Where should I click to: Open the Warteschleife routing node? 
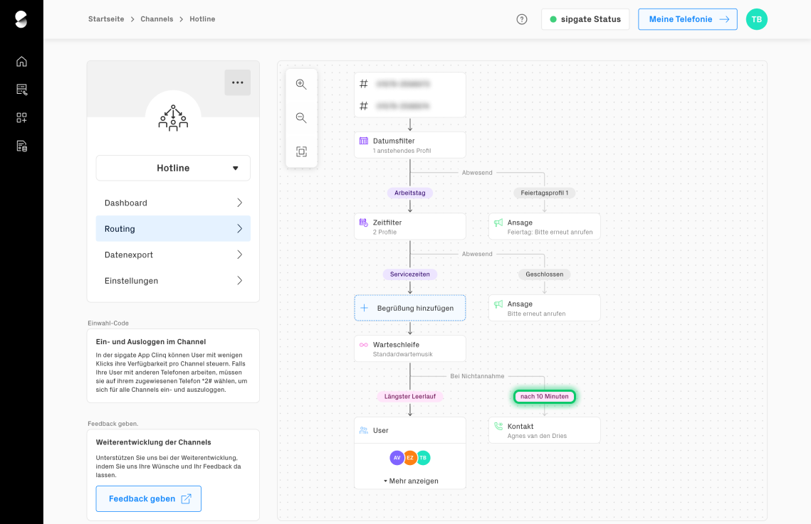[x=410, y=348]
